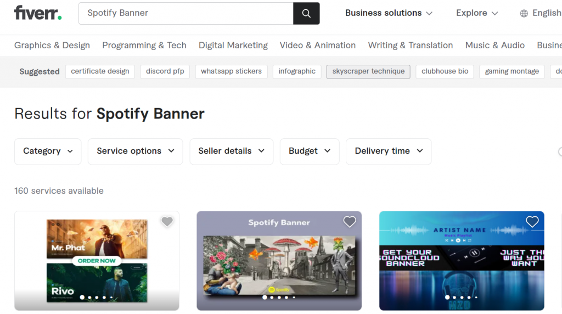Open the Budget filter dropdown
Screen dimensions: 562x314
310,151
